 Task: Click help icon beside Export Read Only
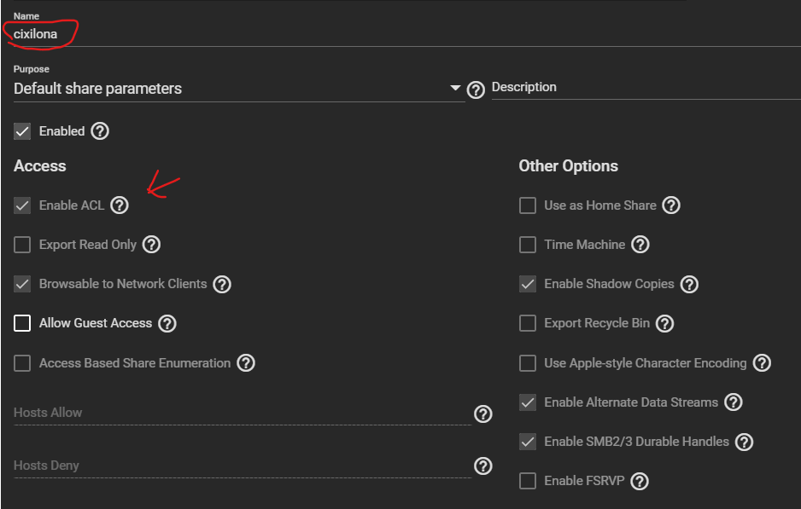151,245
